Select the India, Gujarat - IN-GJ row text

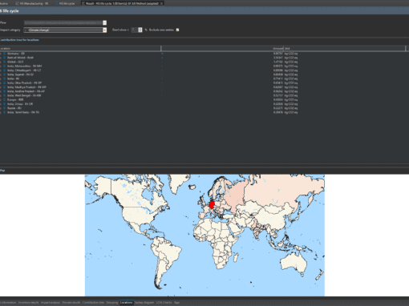[x=20, y=74]
